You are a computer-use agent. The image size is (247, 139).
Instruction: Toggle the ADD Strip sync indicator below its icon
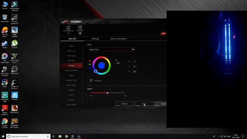coord(80,33)
